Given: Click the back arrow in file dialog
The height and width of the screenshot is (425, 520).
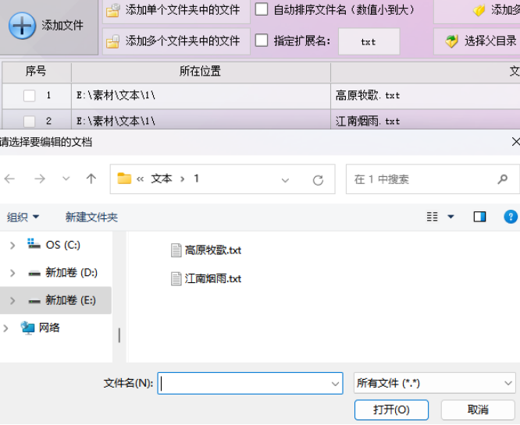Looking at the screenshot, I should click(10, 179).
